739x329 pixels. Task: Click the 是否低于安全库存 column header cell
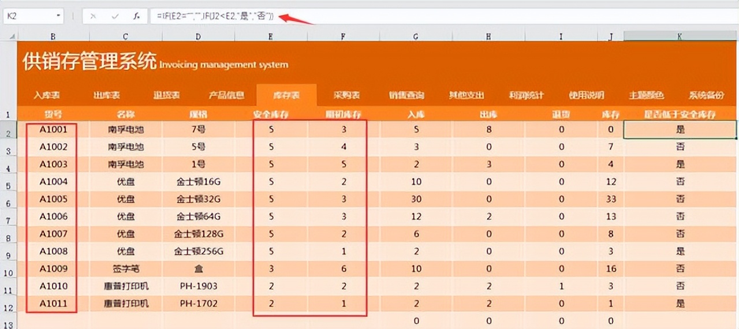pos(680,114)
